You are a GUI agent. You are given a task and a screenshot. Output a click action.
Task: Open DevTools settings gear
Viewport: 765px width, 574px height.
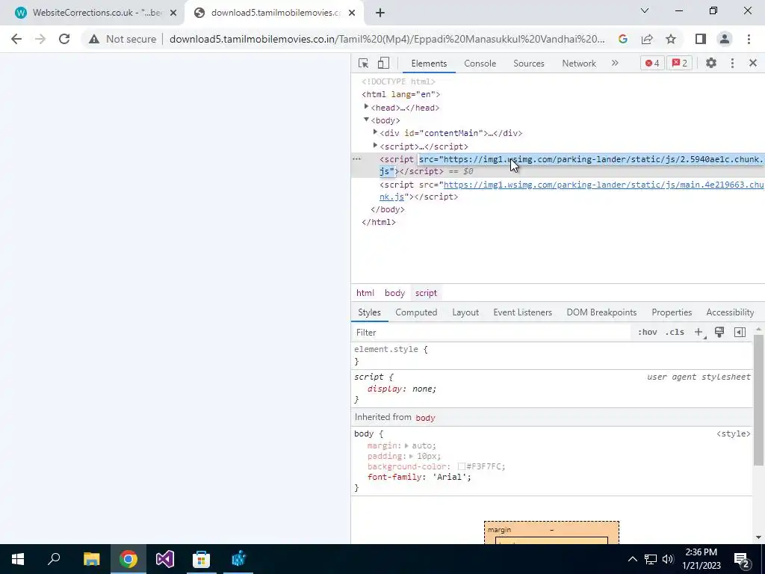711,63
